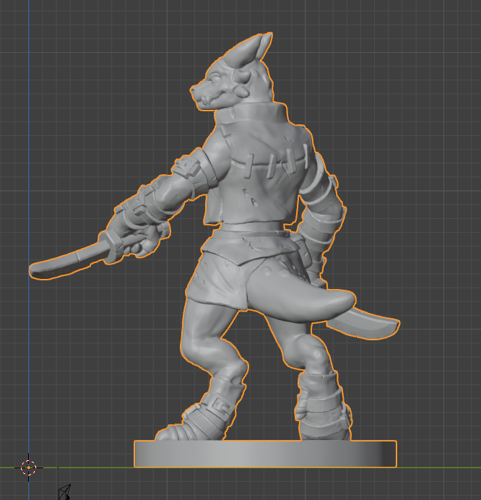Click the belt around the waist

click(253, 231)
